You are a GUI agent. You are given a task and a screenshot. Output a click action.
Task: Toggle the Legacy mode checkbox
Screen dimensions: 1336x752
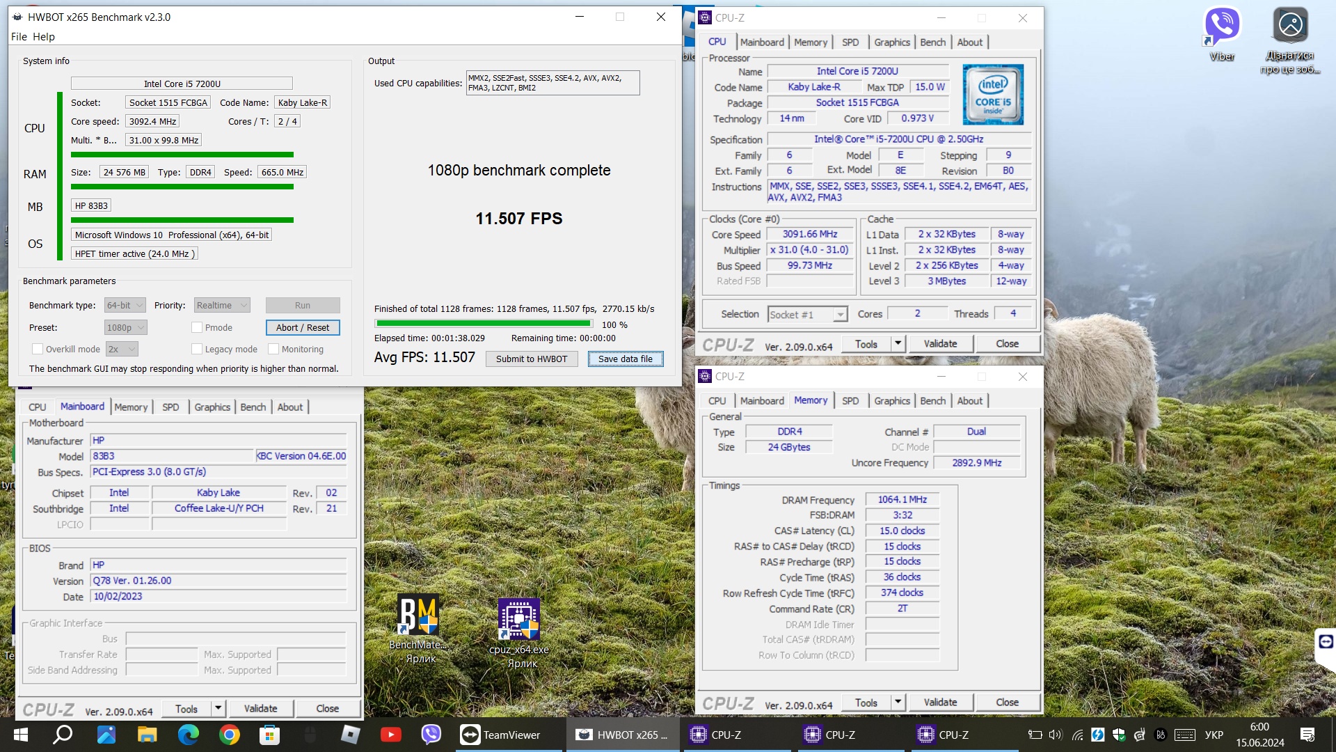pos(197,349)
